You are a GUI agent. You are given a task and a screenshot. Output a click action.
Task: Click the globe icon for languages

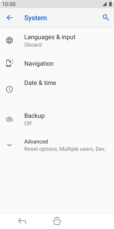click(9, 40)
